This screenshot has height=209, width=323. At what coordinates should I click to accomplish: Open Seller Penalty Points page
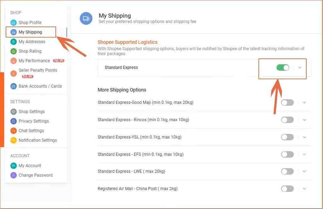pyautogui.click(x=38, y=70)
